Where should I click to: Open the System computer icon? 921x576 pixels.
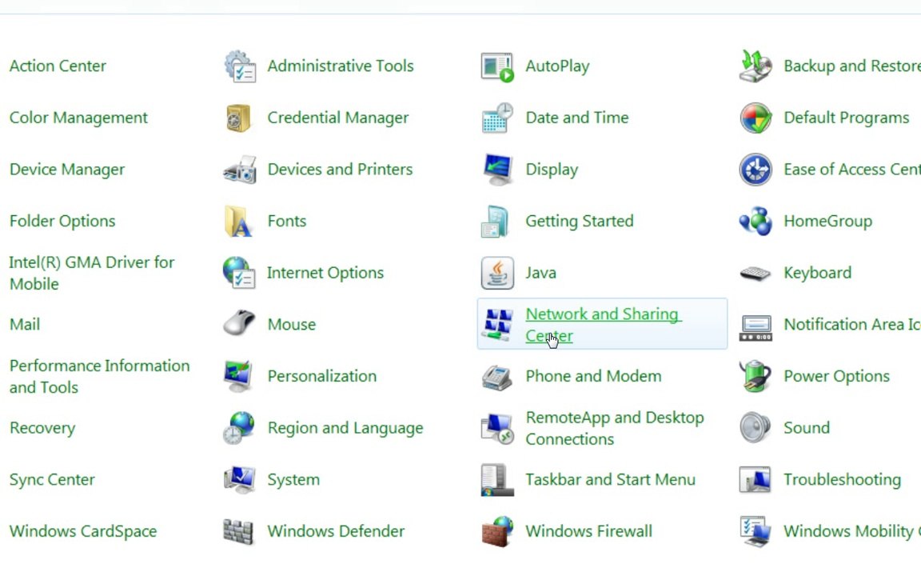point(239,480)
